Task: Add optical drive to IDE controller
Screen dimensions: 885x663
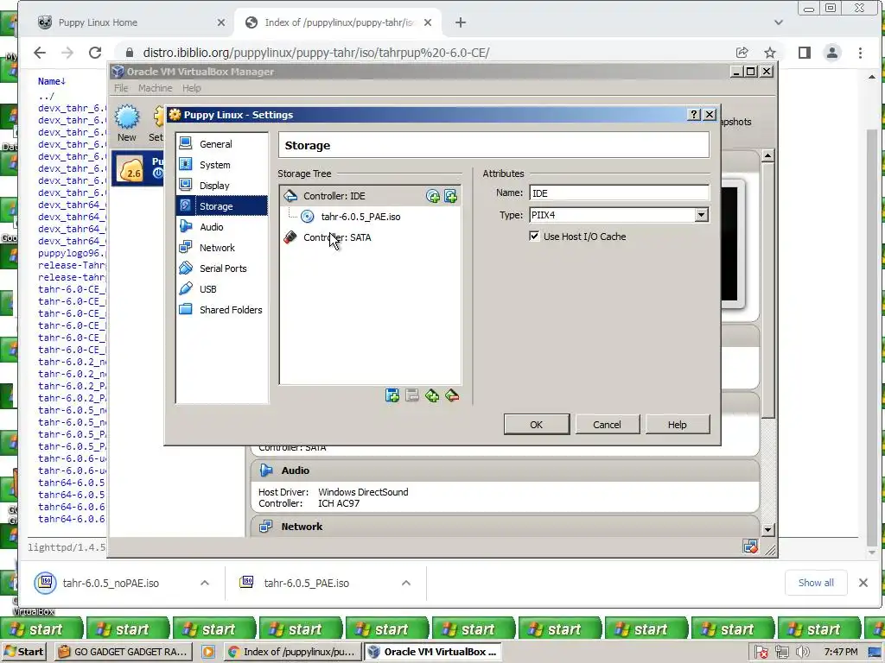Action: 433,196
